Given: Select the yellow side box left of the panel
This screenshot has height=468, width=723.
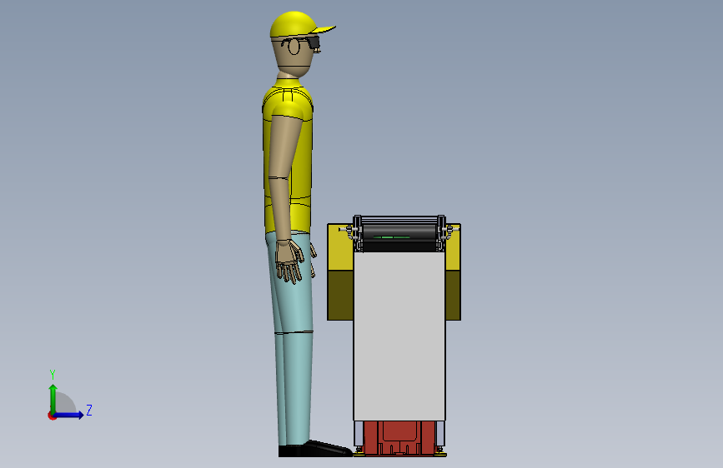Looking at the screenshot, I should pyautogui.click(x=340, y=271).
